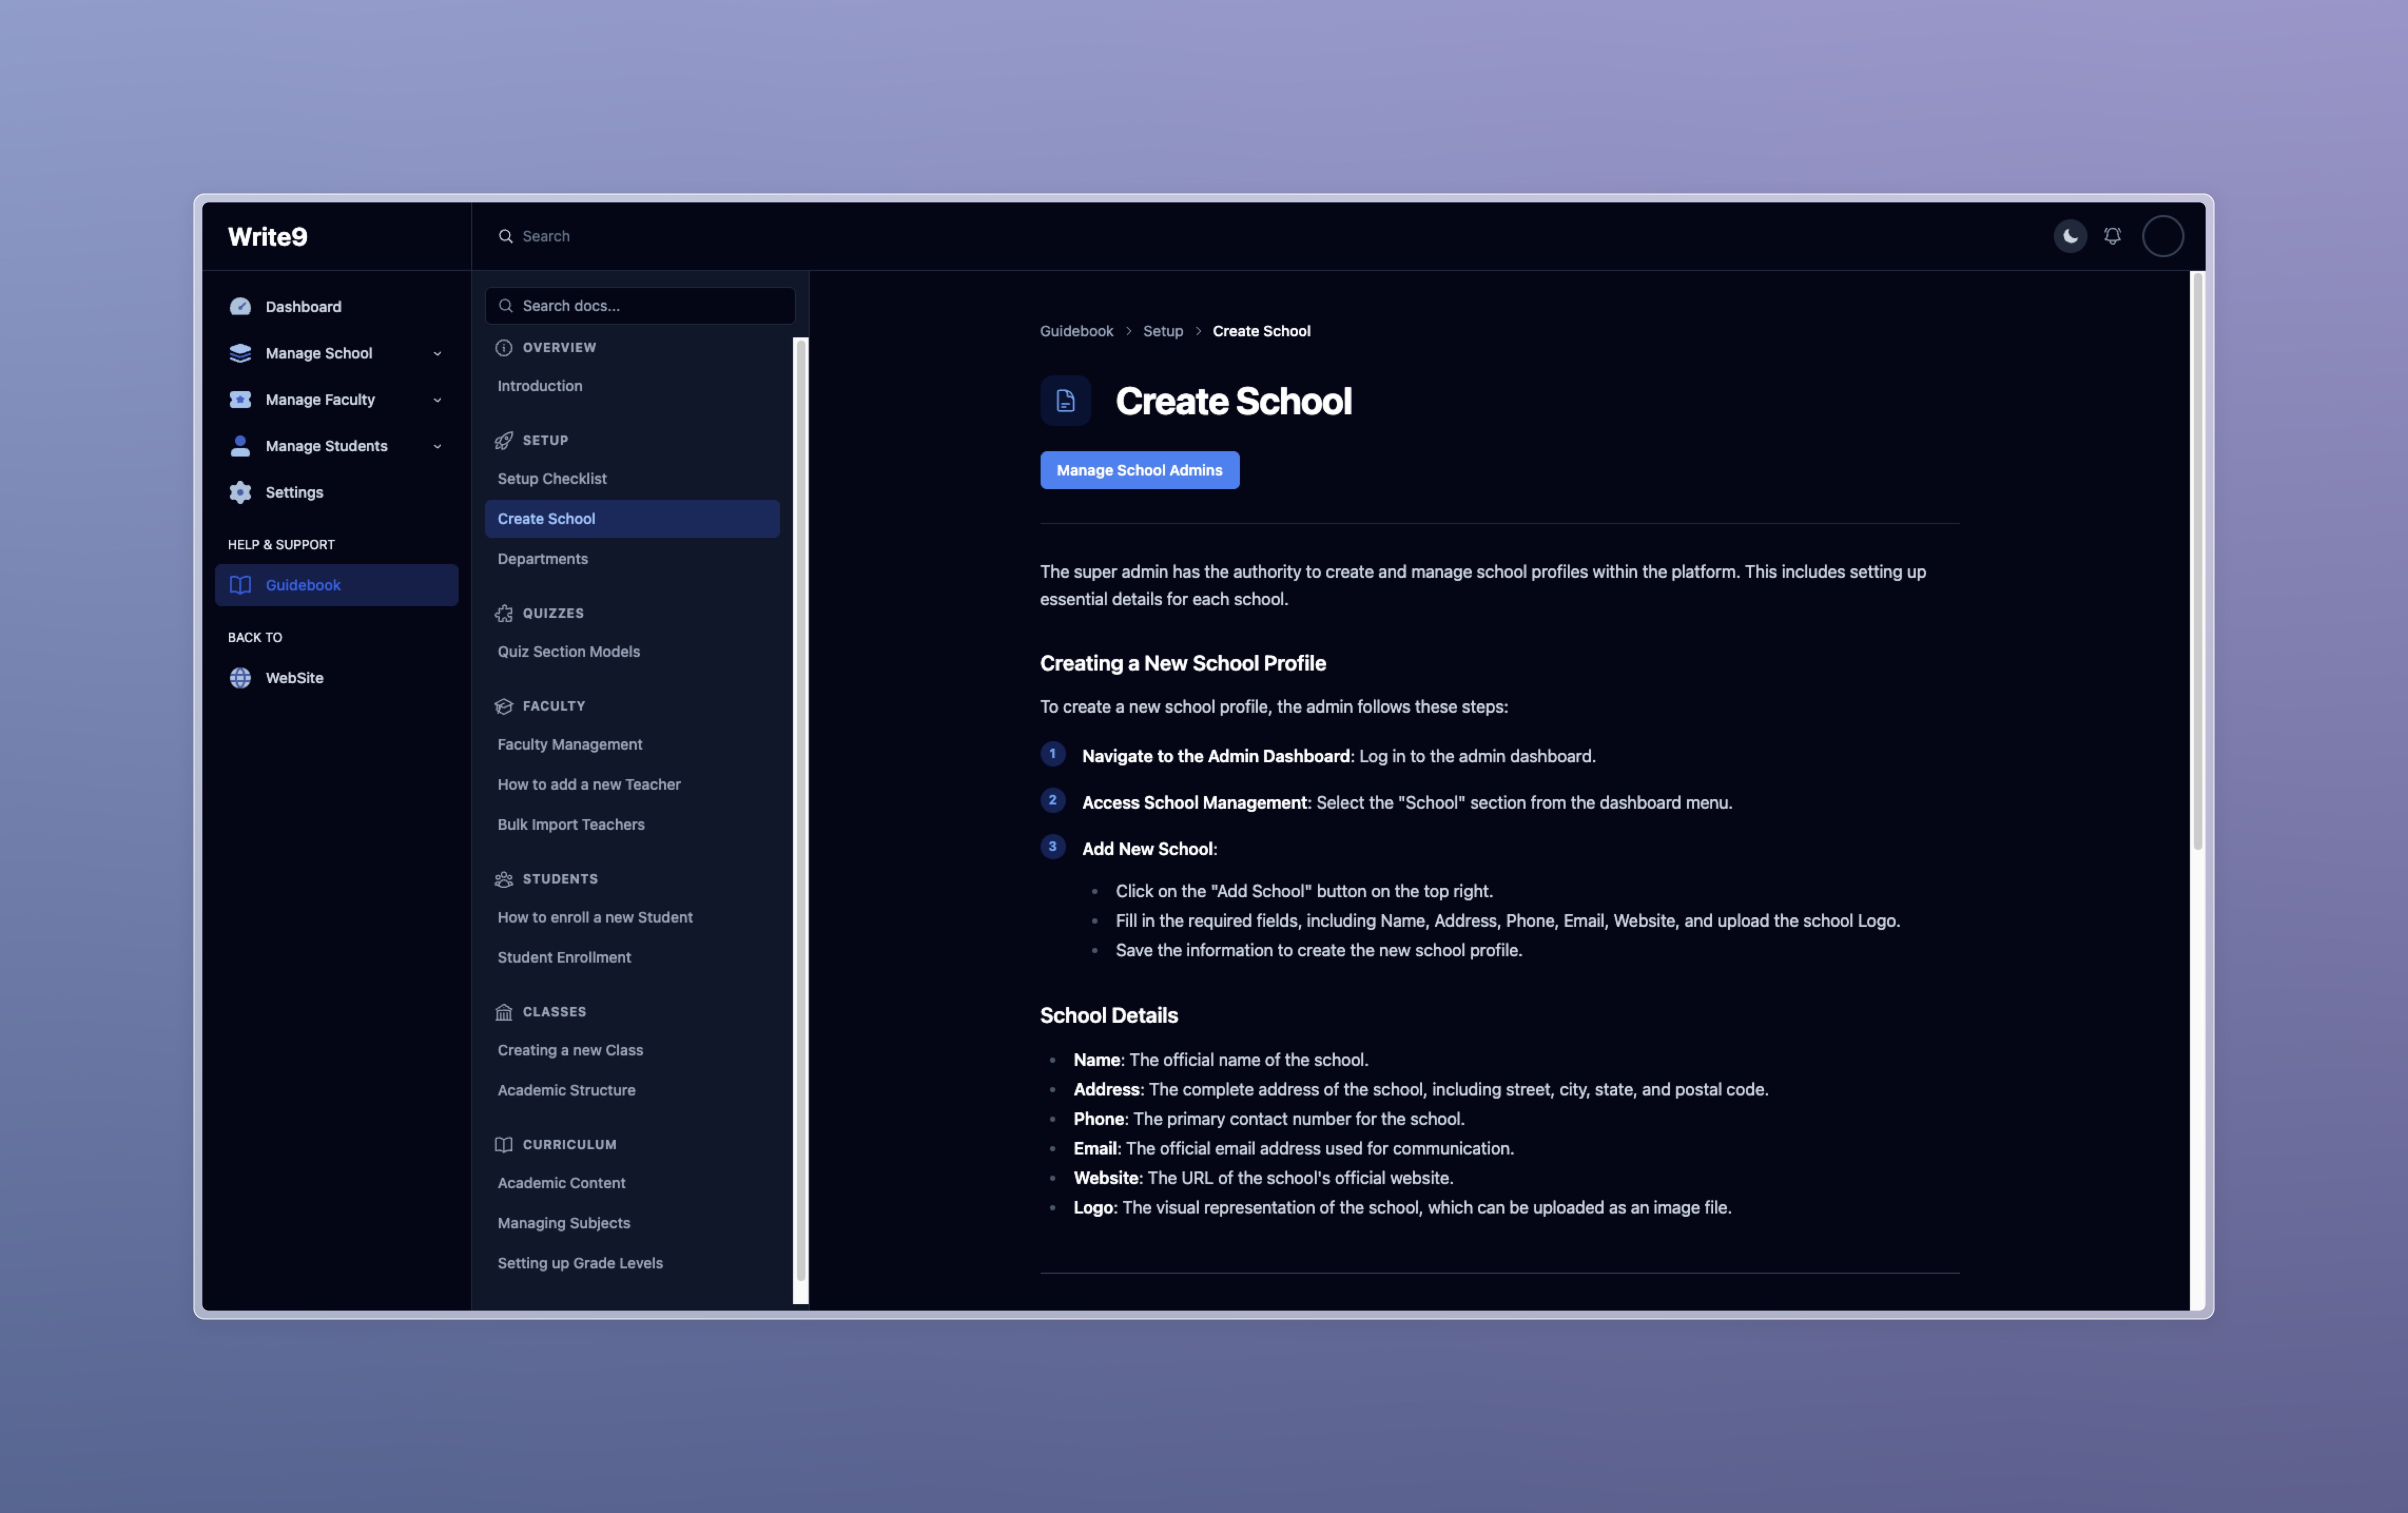2408x1513 pixels.
Task: Click the Manage Faculty sidebar icon
Action: click(240, 400)
